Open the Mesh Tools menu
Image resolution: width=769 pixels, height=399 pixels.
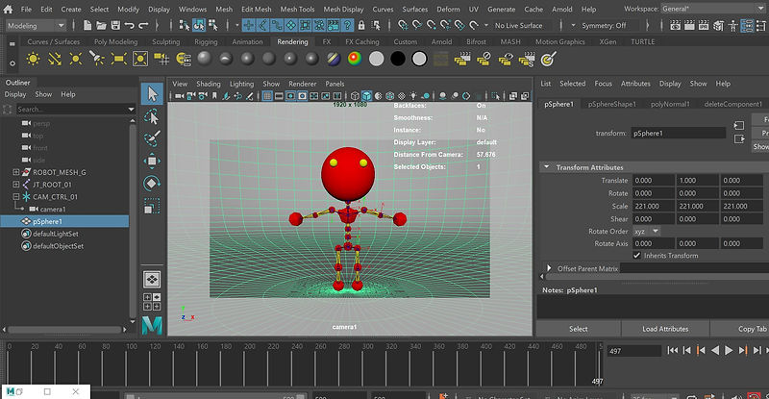pos(297,9)
